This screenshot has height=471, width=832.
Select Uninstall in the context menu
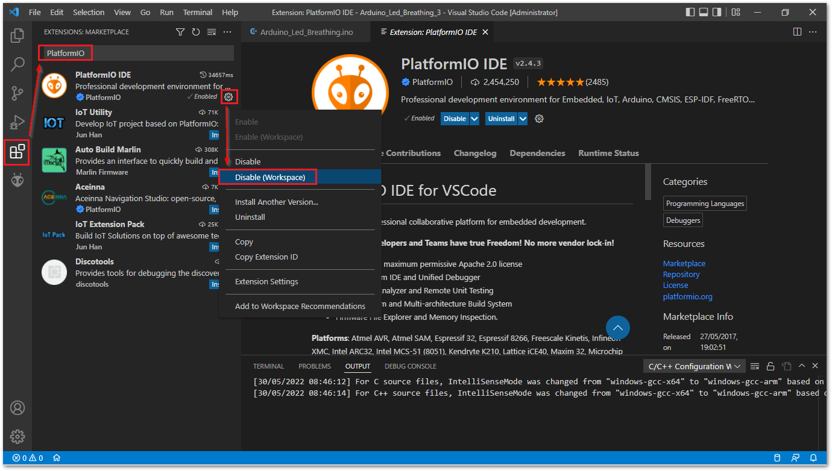[300, 217]
